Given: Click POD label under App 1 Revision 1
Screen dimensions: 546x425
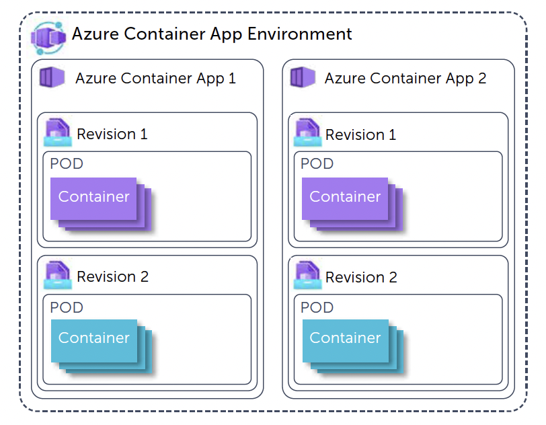Looking at the screenshot, I should [67, 163].
